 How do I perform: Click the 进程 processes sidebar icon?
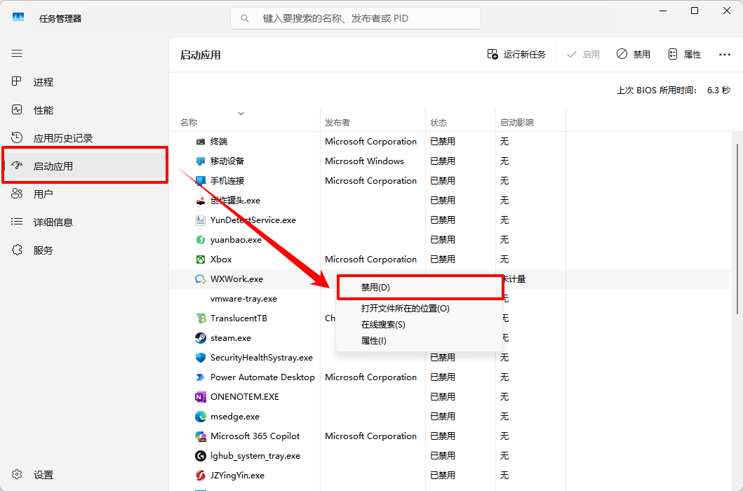point(17,81)
